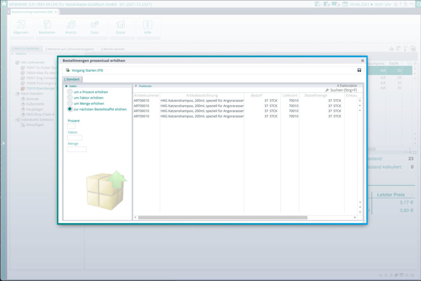421x281 pixels.
Task: Open the Ansicht ribbon menu
Action: pos(71,28)
